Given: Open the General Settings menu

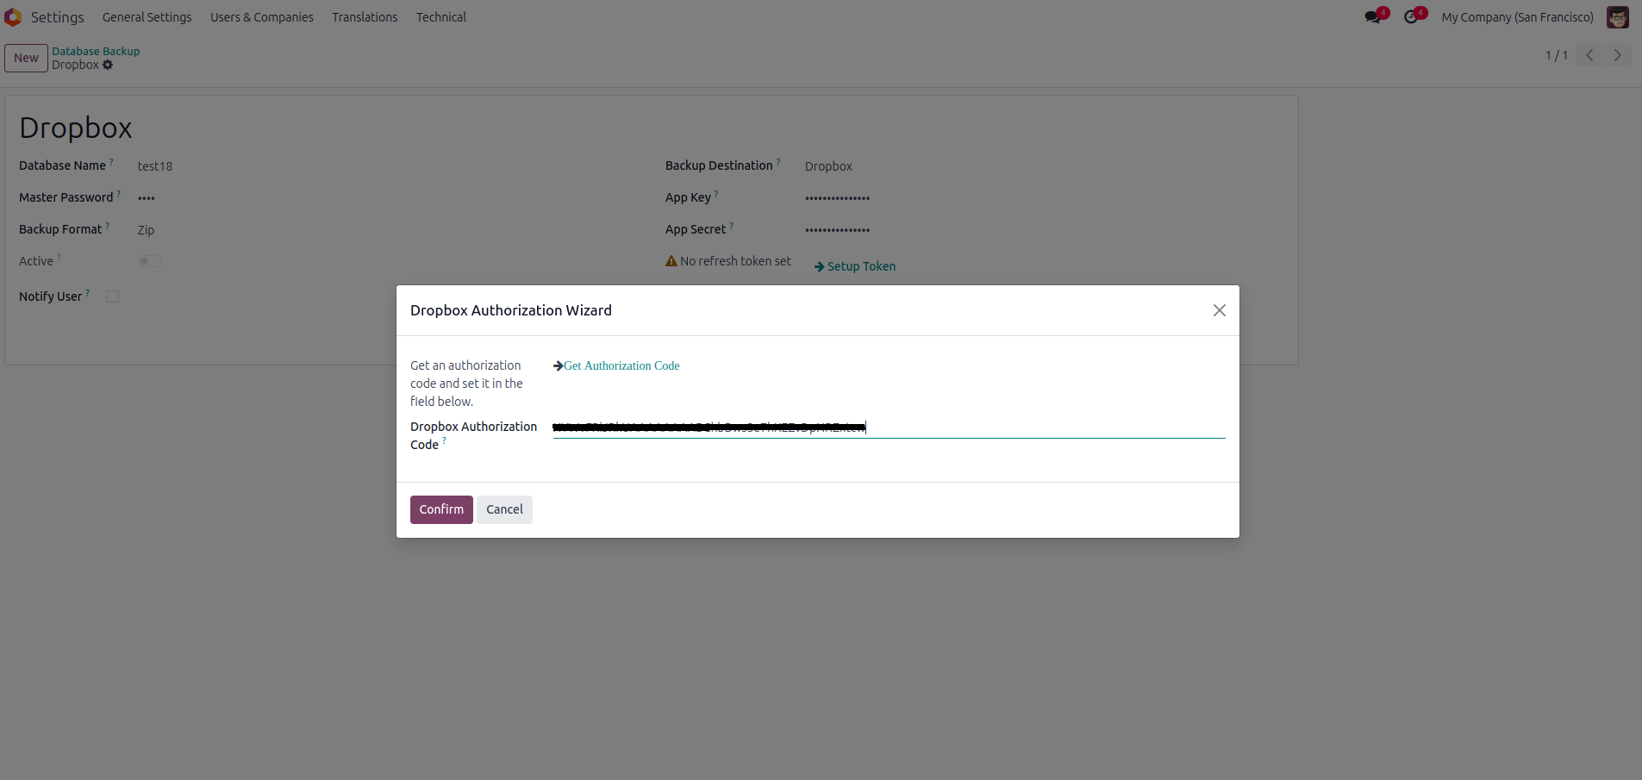Looking at the screenshot, I should point(147,17).
